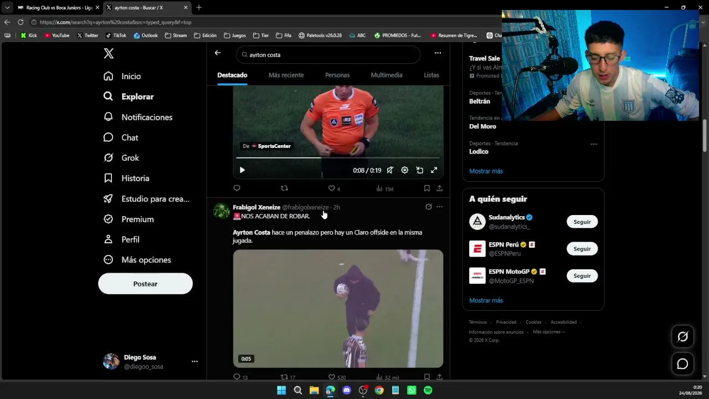Viewport: 709px width, 399px height.
Task: Open a new browser tab
Action: (199, 8)
